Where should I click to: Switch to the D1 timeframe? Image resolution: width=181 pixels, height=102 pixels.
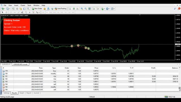tap(66, 12)
